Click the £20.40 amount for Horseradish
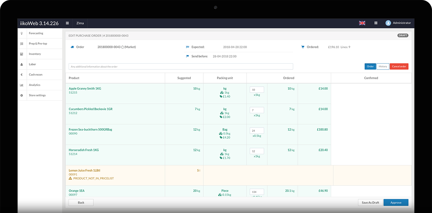This screenshot has height=213, width=432. 323,150
